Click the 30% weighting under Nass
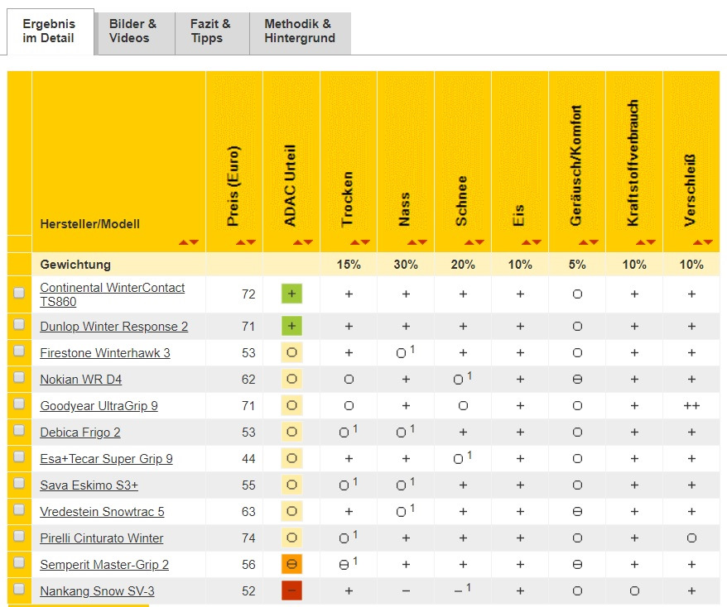The height and width of the screenshot is (607, 727). coord(406,265)
